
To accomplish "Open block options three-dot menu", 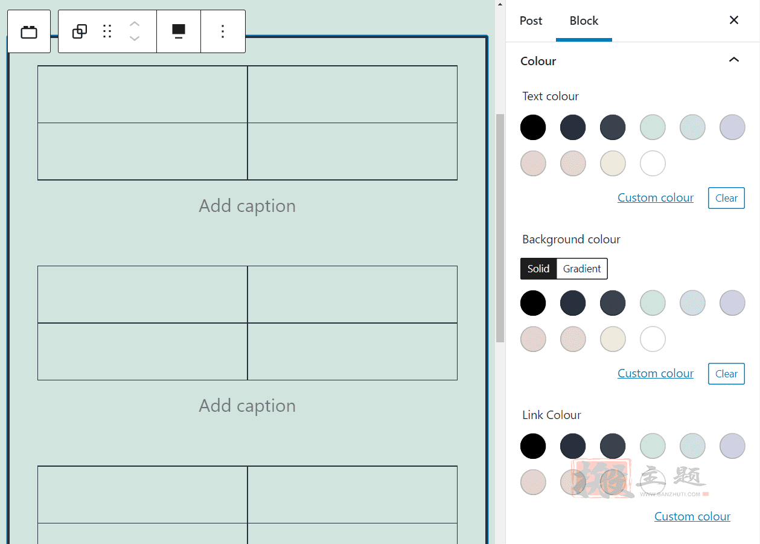I will [x=223, y=31].
